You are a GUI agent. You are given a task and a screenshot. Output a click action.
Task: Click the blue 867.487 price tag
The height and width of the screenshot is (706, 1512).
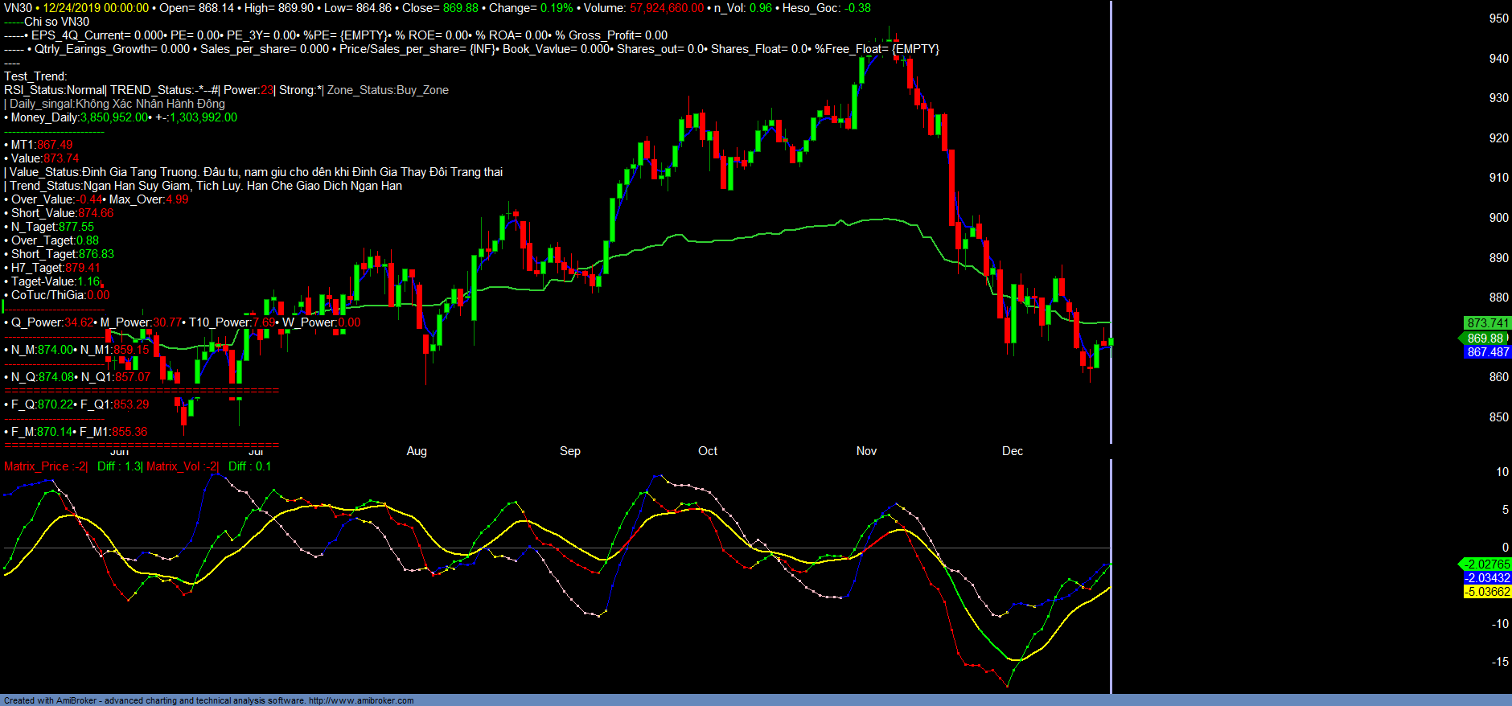(1487, 352)
